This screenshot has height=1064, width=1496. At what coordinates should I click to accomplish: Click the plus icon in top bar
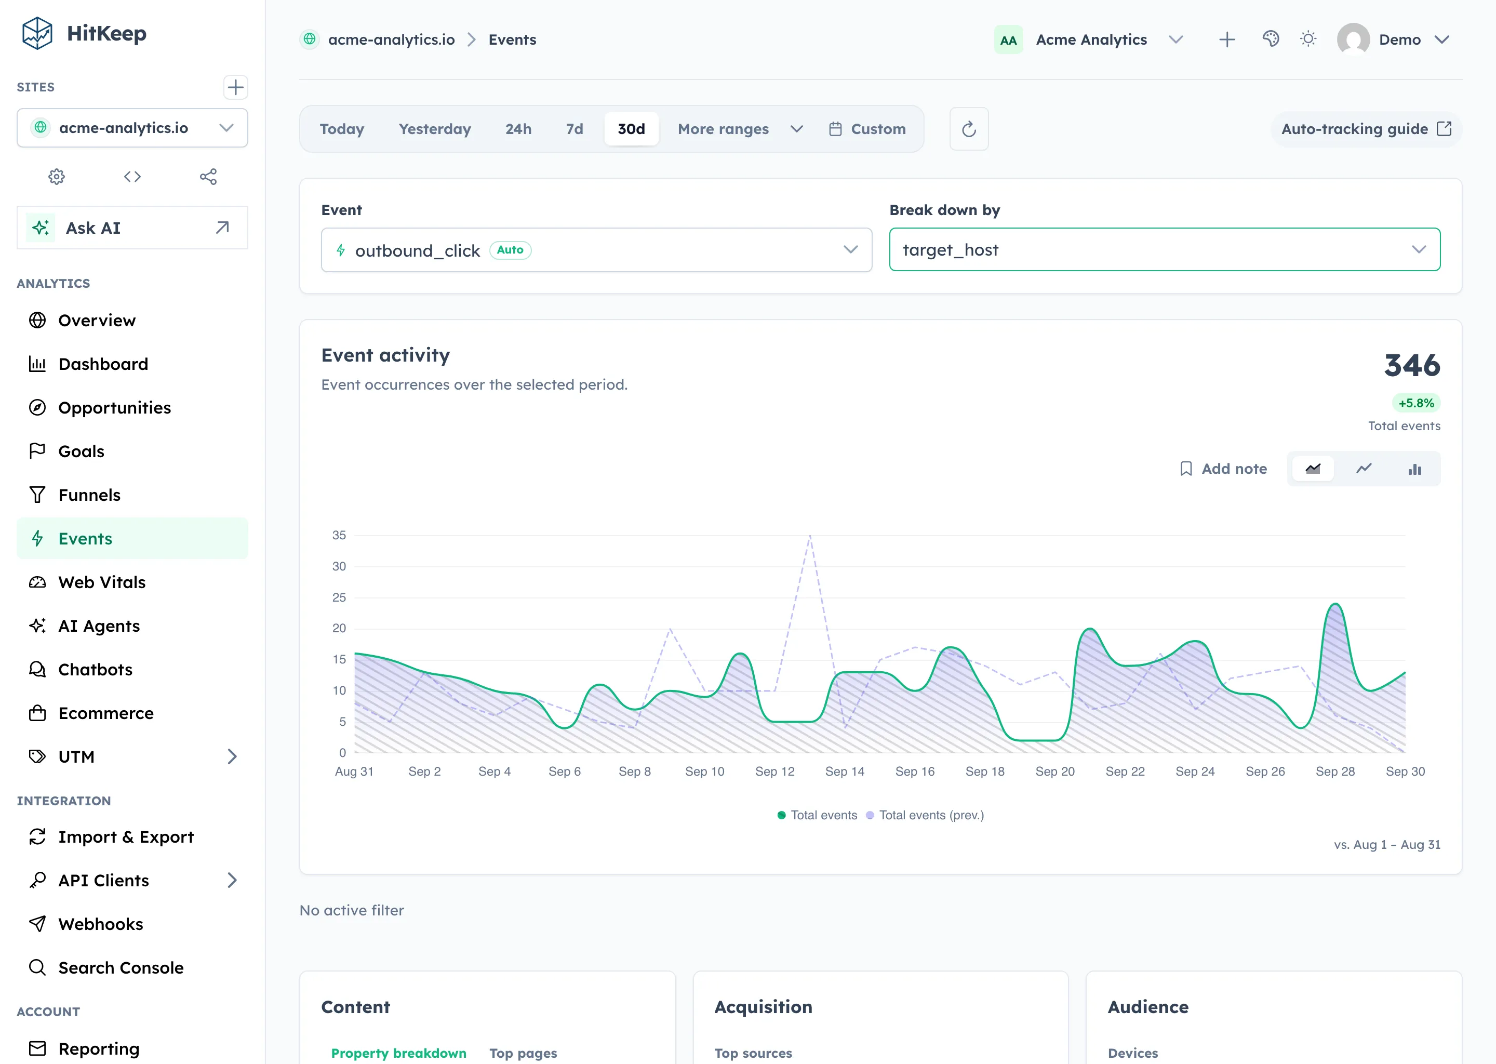(x=1227, y=39)
